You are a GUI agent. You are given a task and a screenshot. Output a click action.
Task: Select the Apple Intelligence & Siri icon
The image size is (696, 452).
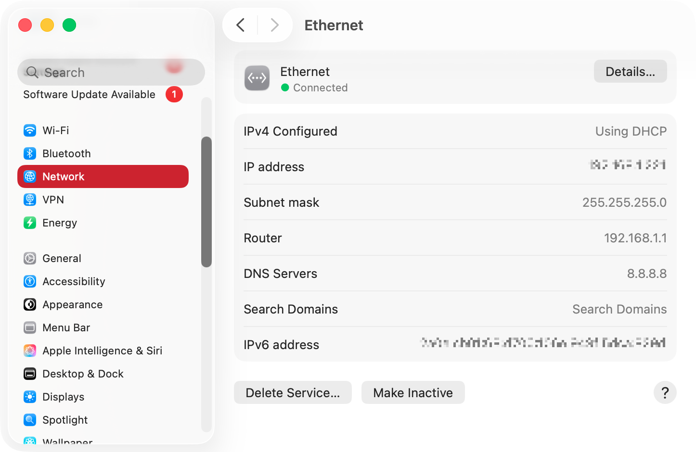[30, 351]
